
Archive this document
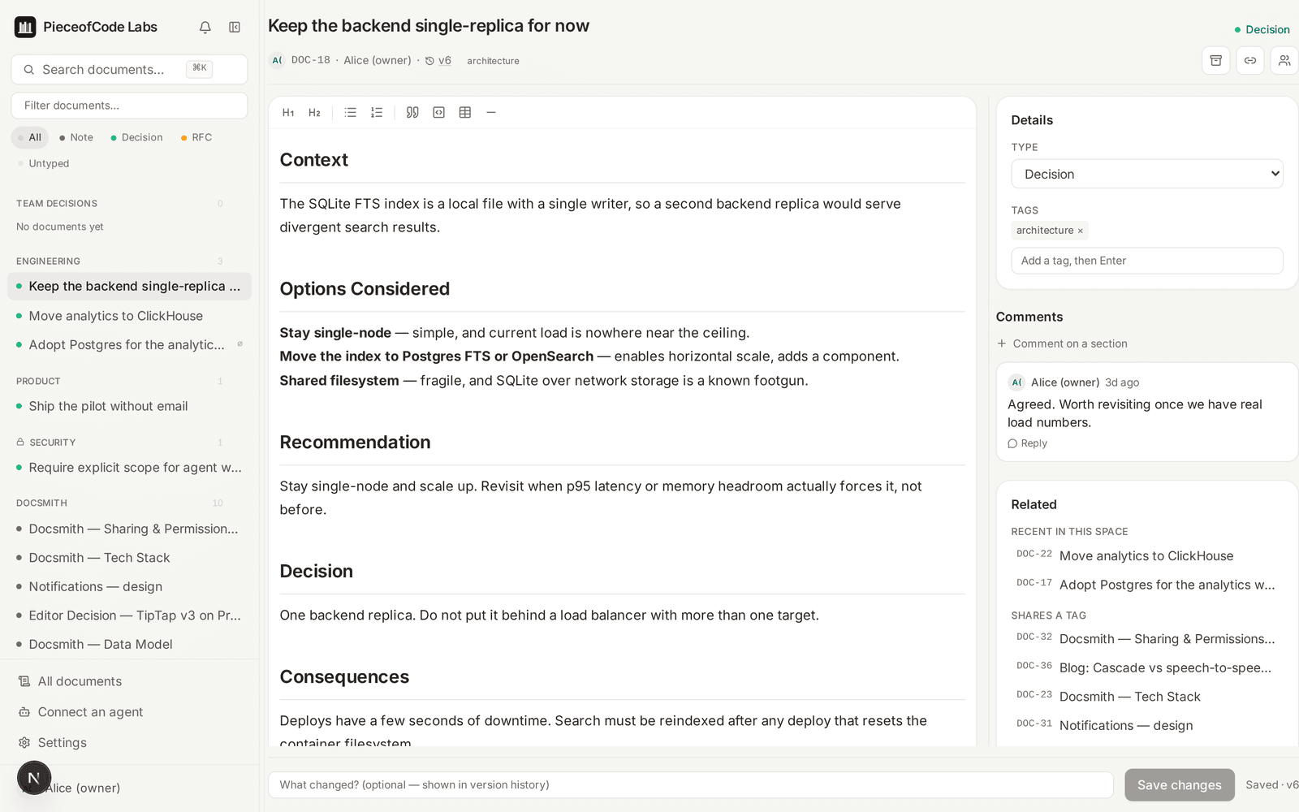[1215, 60]
